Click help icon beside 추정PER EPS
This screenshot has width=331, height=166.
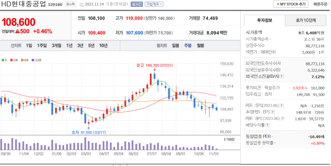(272, 112)
